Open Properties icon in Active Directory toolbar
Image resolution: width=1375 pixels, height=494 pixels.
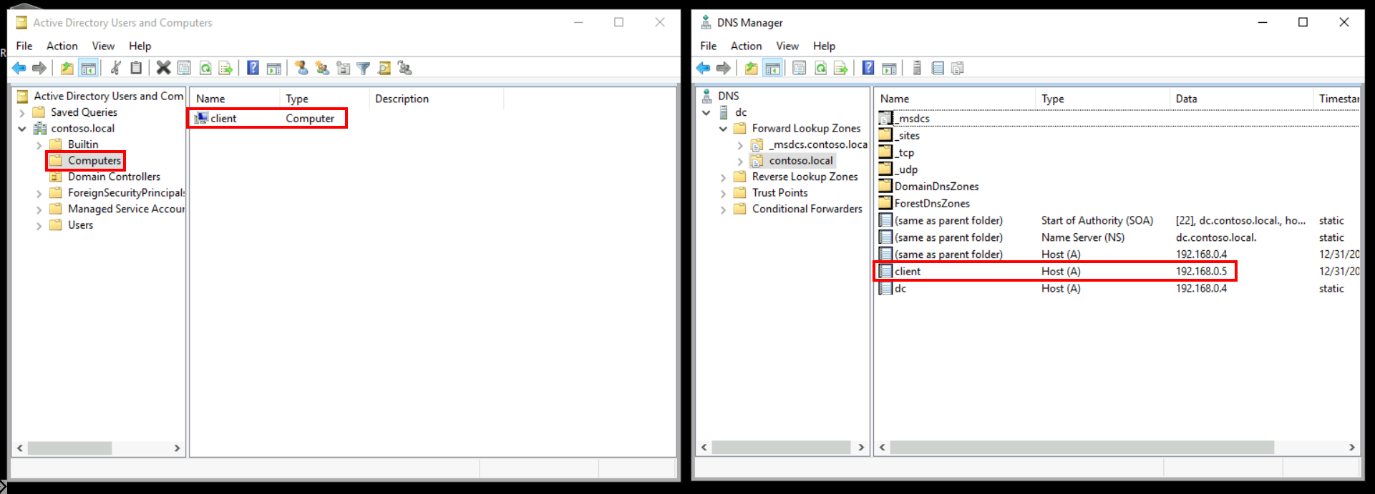coord(184,68)
